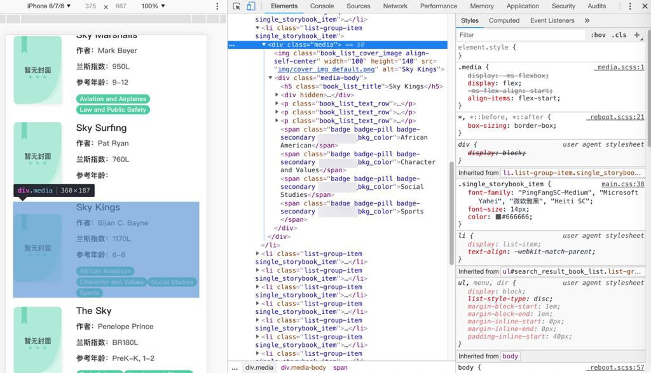This screenshot has height=373, width=651.
Task: Open the Console tab
Action: coord(322,6)
